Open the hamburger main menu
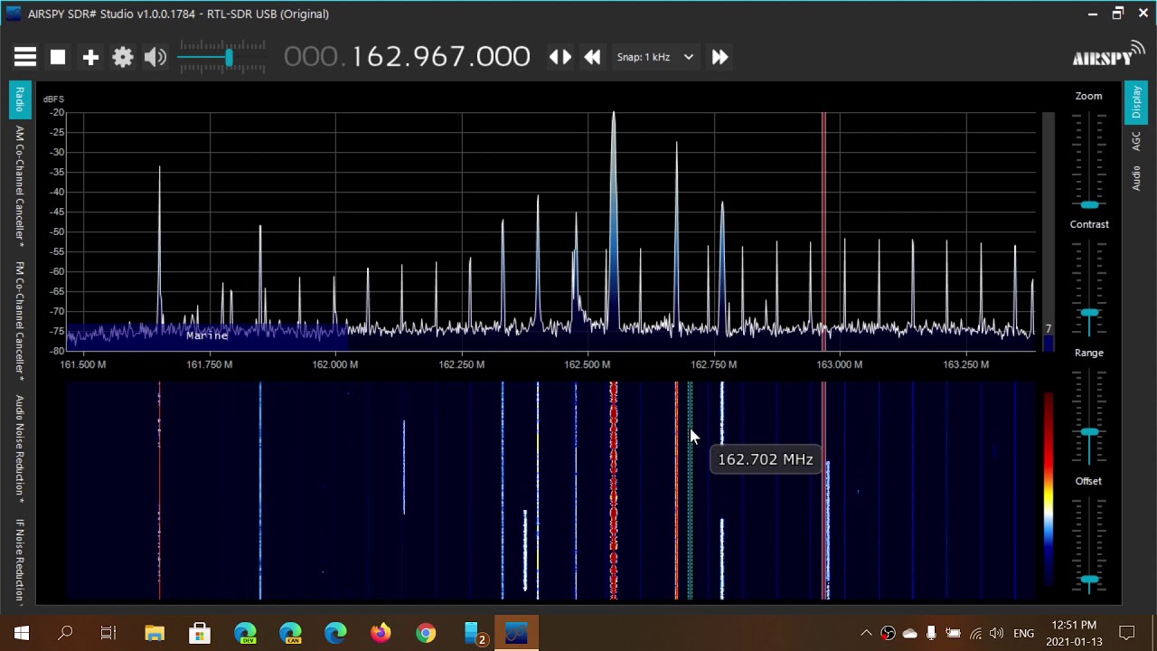This screenshot has height=651, width=1157. (x=25, y=57)
